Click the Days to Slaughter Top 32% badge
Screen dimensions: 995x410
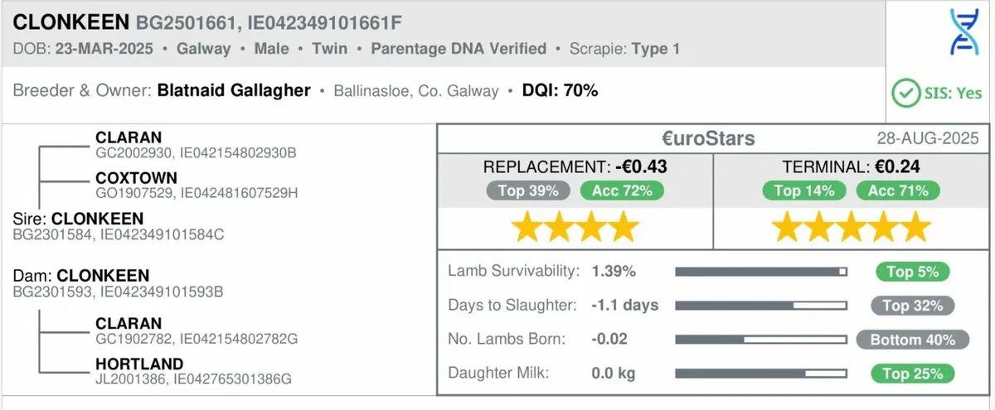tap(913, 306)
